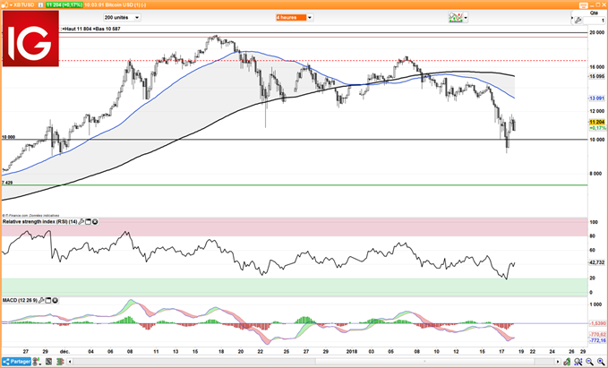This screenshot has width=608, height=368.
Task: Remove the MACD indicator with its close icon
Action: pos(55,301)
